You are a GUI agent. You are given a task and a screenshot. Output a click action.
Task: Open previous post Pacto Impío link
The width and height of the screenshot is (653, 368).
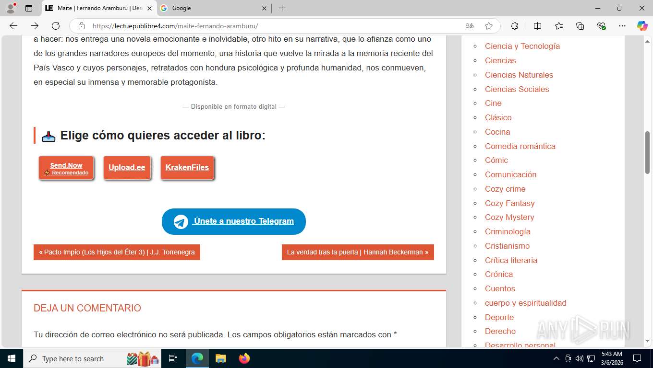[x=117, y=252]
